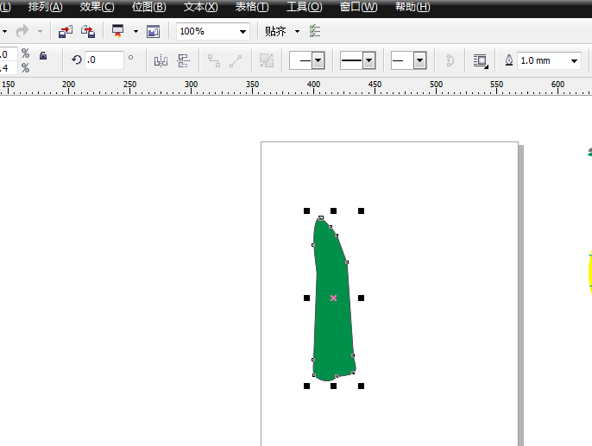
Task: Click the topmost node of the green shape
Action: (x=321, y=217)
